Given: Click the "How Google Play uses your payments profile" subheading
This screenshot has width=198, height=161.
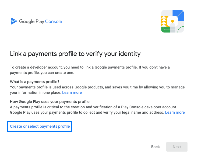Looking at the screenshot, I should [x=50, y=102].
